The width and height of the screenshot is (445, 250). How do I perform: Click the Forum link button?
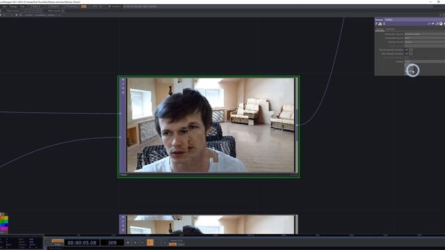click(x=54, y=6)
